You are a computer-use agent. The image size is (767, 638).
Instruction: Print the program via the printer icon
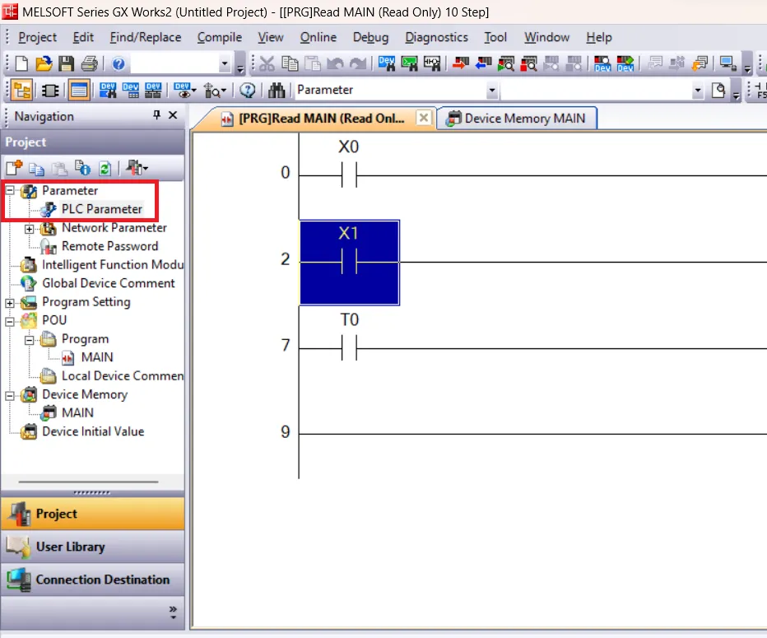click(91, 62)
